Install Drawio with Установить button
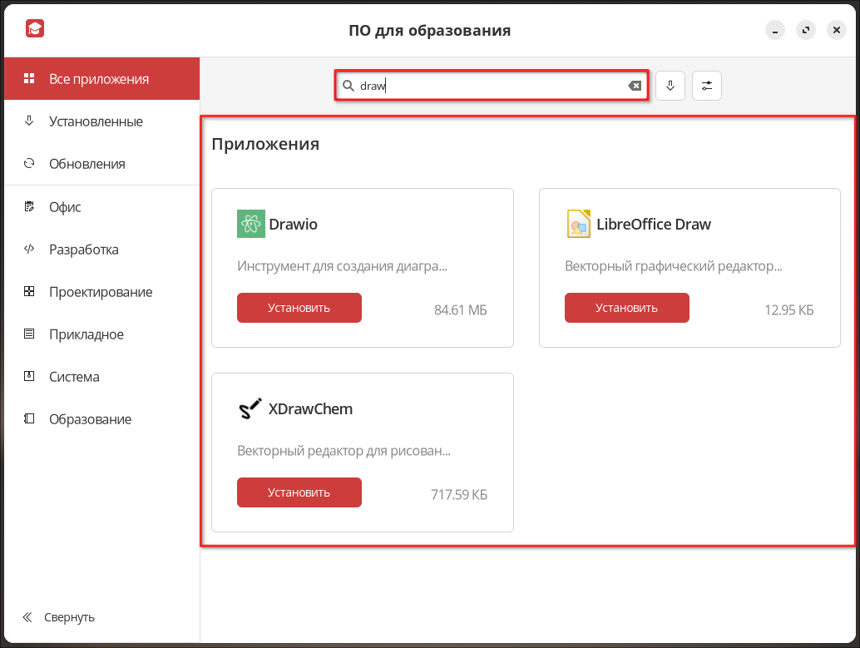 click(x=299, y=308)
